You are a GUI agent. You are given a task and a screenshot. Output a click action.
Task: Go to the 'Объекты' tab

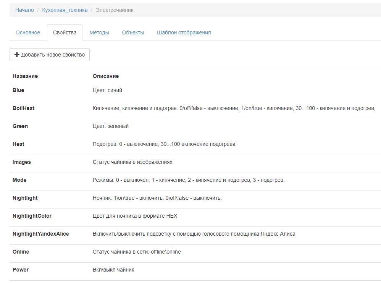click(x=133, y=32)
